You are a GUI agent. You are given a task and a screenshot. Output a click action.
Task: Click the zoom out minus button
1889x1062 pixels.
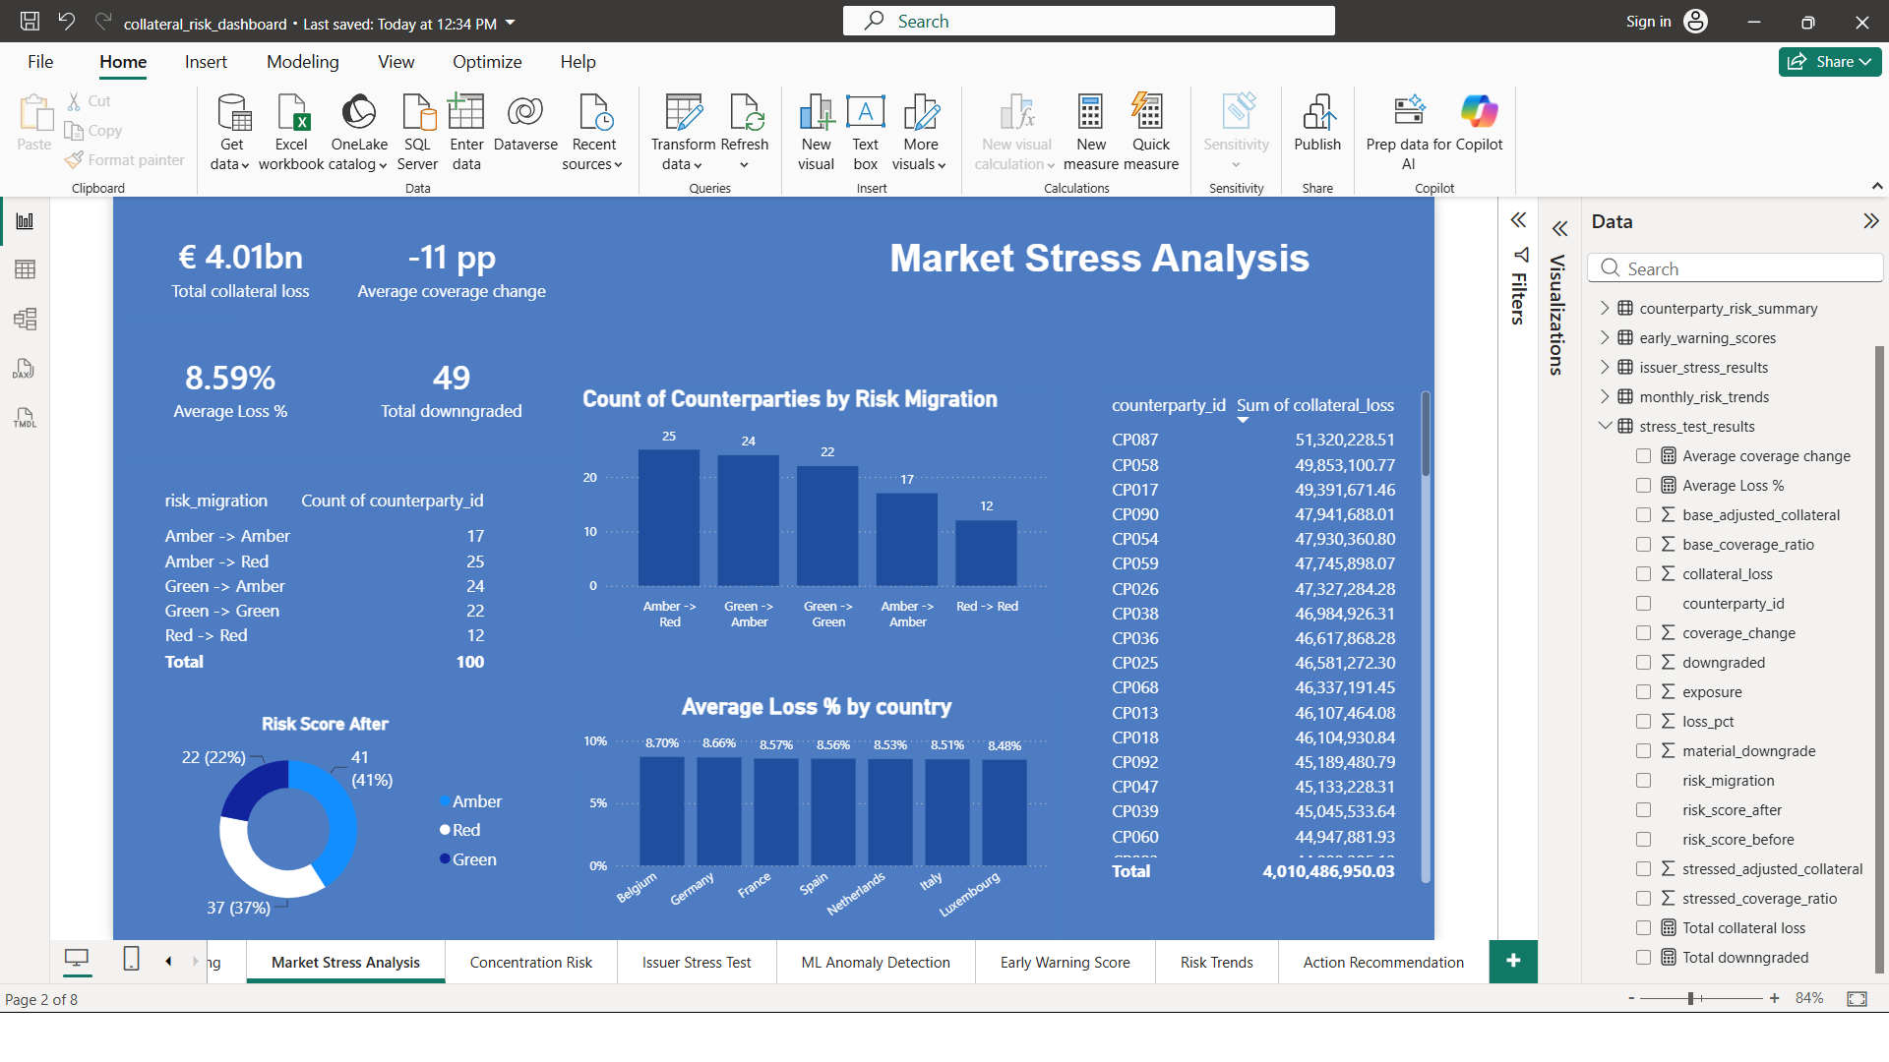point(1631,998)
